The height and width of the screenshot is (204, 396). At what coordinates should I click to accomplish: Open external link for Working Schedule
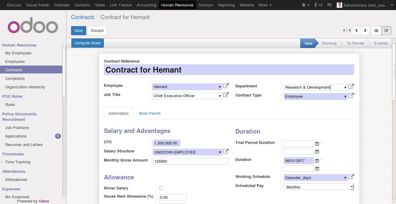[351, 177]
